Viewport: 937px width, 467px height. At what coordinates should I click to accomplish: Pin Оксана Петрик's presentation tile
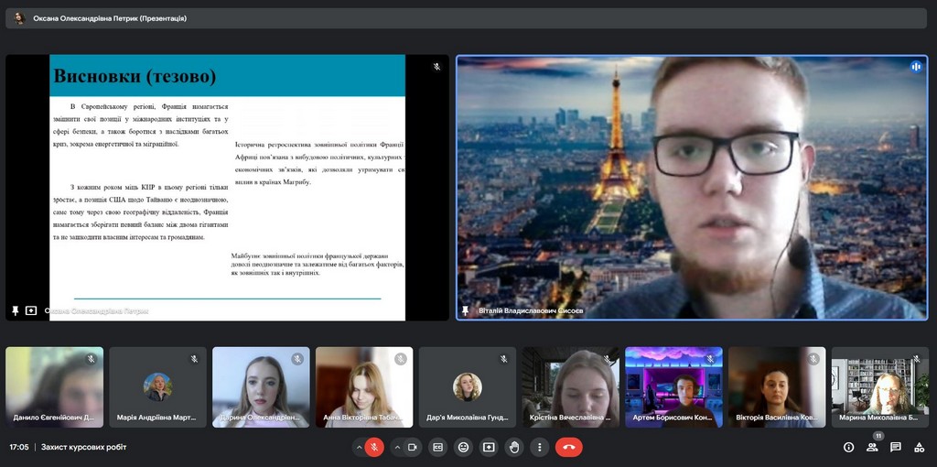click(x=16, y=310)
